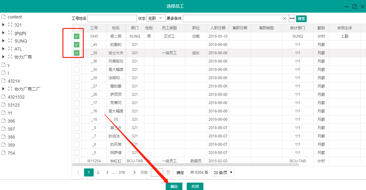This screenshot has width=366, height=190.
Task: Click the bottom 关闭 button
Action: click(195, 186)
